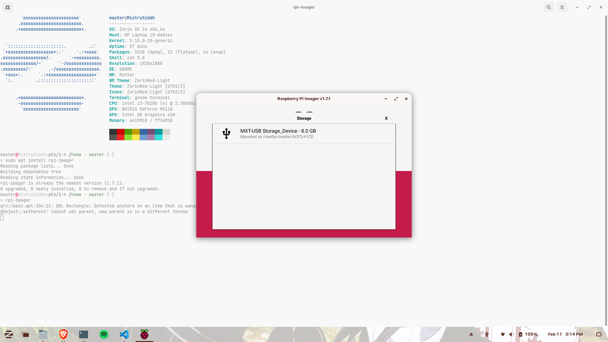608x342 pixels.
Task: Click the 'Mounted as /media/master/ACF2-41CD' text
Action: coord(277,137)
